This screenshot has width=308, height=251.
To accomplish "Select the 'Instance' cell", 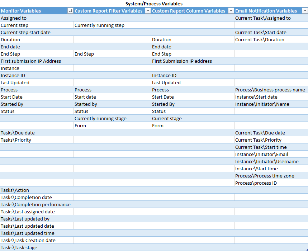I will [x=37, y=68].
